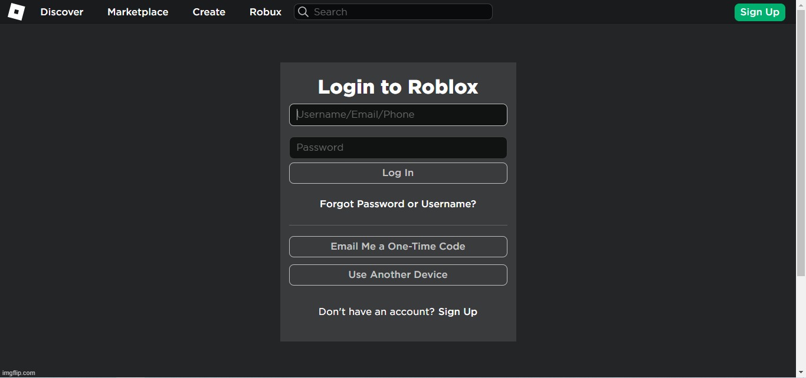This screenshot has height=378, width=806.
Task: Select Use Another Device option
Action: (x=398, y=275)
